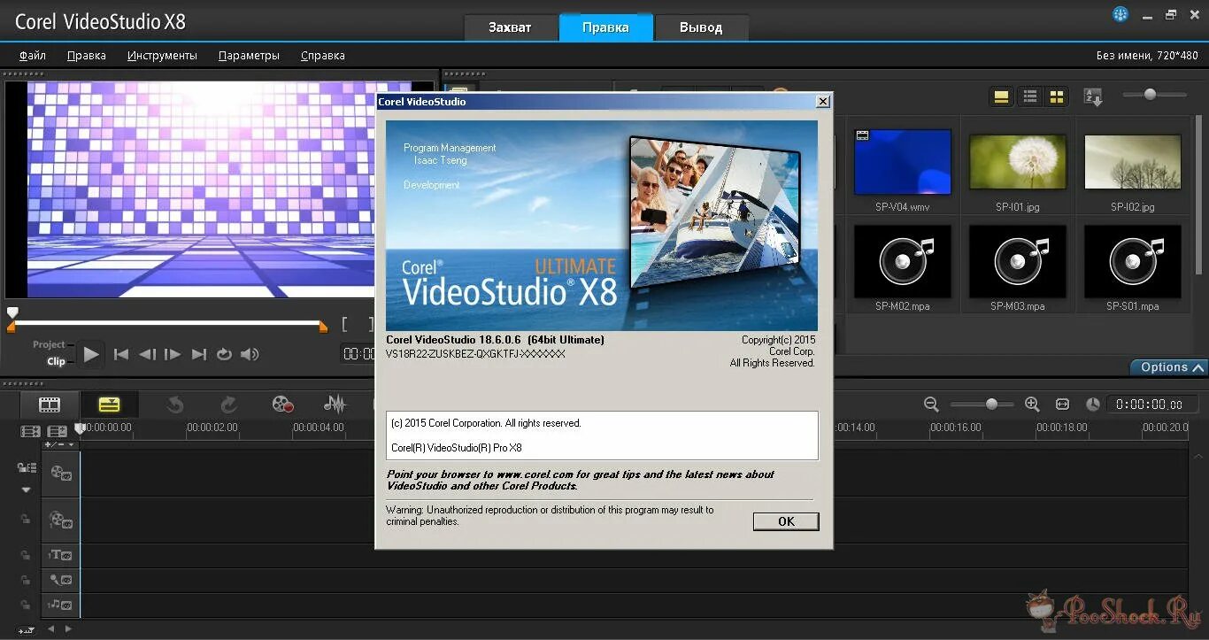Open the Record/Capture option

coord(282,405)
